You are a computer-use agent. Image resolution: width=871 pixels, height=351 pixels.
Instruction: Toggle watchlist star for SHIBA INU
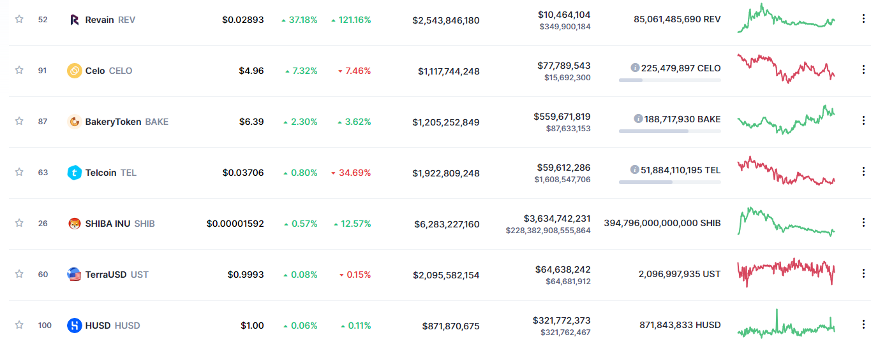tap(19, 223)
